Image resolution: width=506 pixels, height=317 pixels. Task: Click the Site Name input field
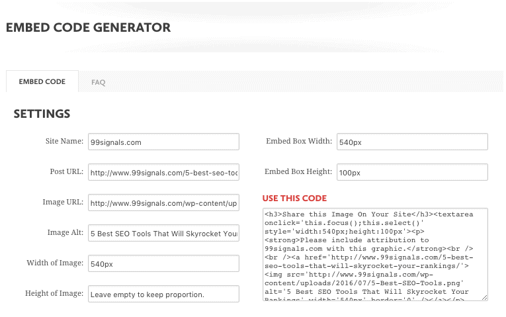[x=163, y=142]
